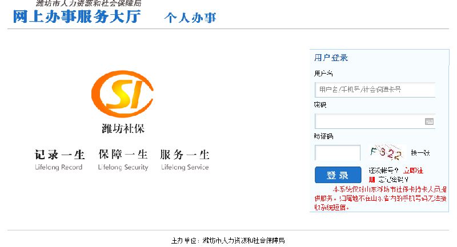Open the 立即注册 register link
Image resolution: width=457 pixels, height=247 pixels.
click(413, 171)
